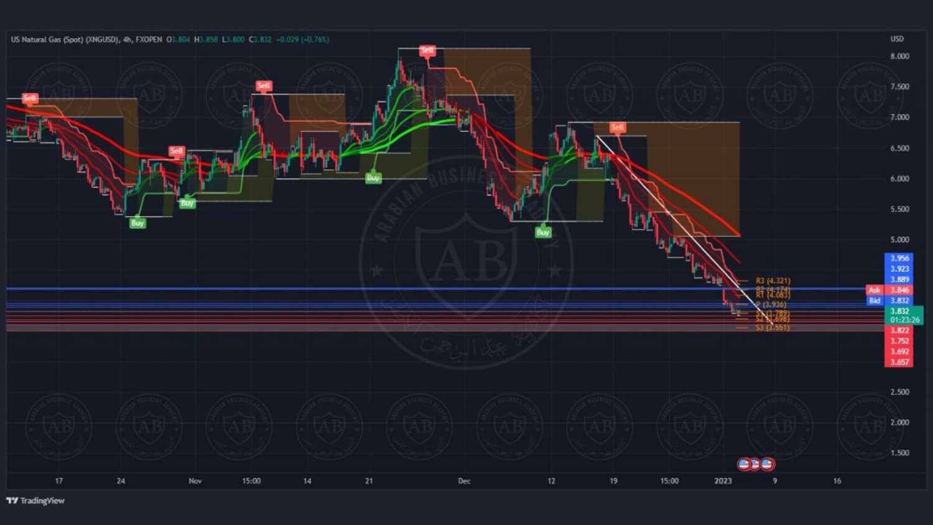Select the S3 (3.551) pivot label
The width and height of the screenshot is (933, 525).
point(773,327)
